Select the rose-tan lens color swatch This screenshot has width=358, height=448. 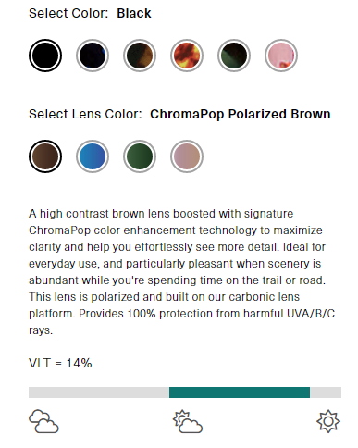187,156
